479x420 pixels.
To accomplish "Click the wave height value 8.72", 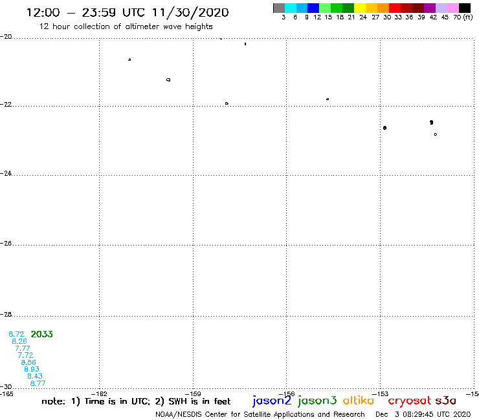I will pyautogui.click(x=16, y=334).
